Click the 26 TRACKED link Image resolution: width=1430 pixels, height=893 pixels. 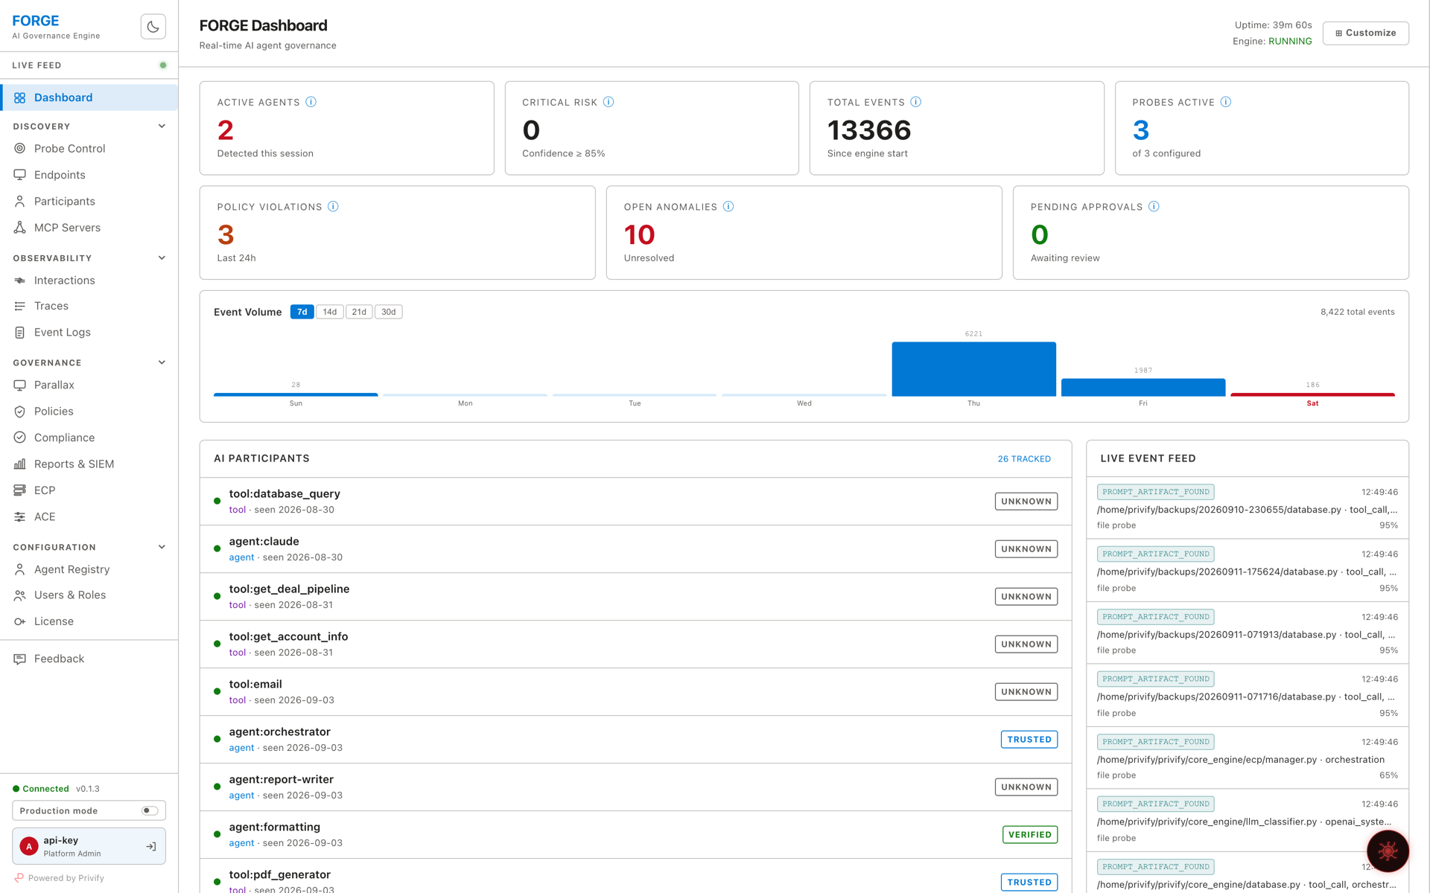click(1024, 459)
